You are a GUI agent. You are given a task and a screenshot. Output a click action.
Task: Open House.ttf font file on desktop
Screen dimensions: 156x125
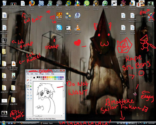coord(4,16)
